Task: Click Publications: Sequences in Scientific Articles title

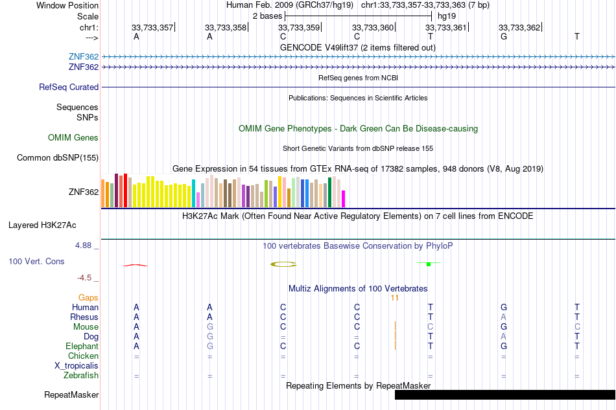Action: 358,98
